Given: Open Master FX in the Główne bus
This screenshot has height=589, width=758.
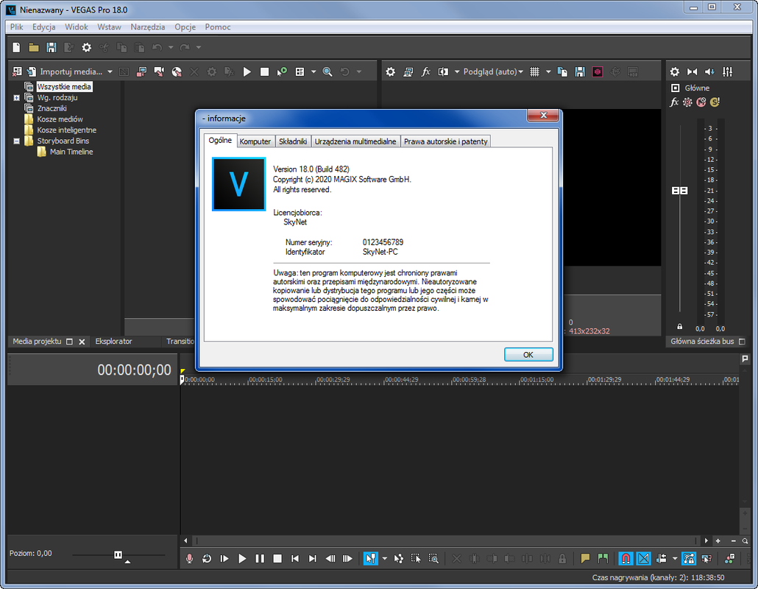Looking at the screenshot, I should tap(674, 102).
